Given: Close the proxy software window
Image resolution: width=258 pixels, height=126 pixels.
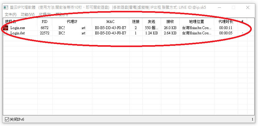Looking at the screenshot, I should [248, 7].
